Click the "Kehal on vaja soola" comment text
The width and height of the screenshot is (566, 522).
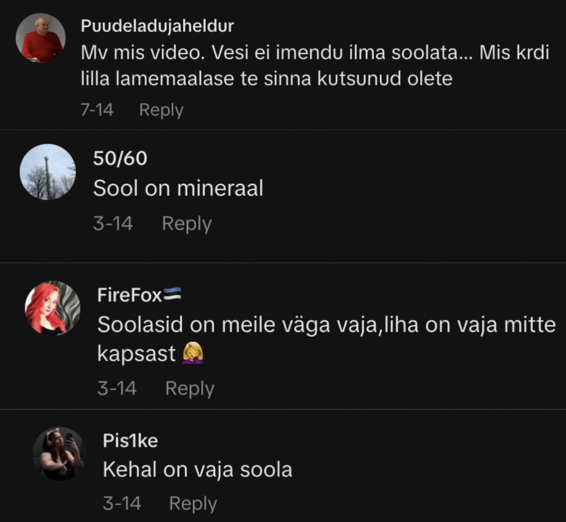198,469
